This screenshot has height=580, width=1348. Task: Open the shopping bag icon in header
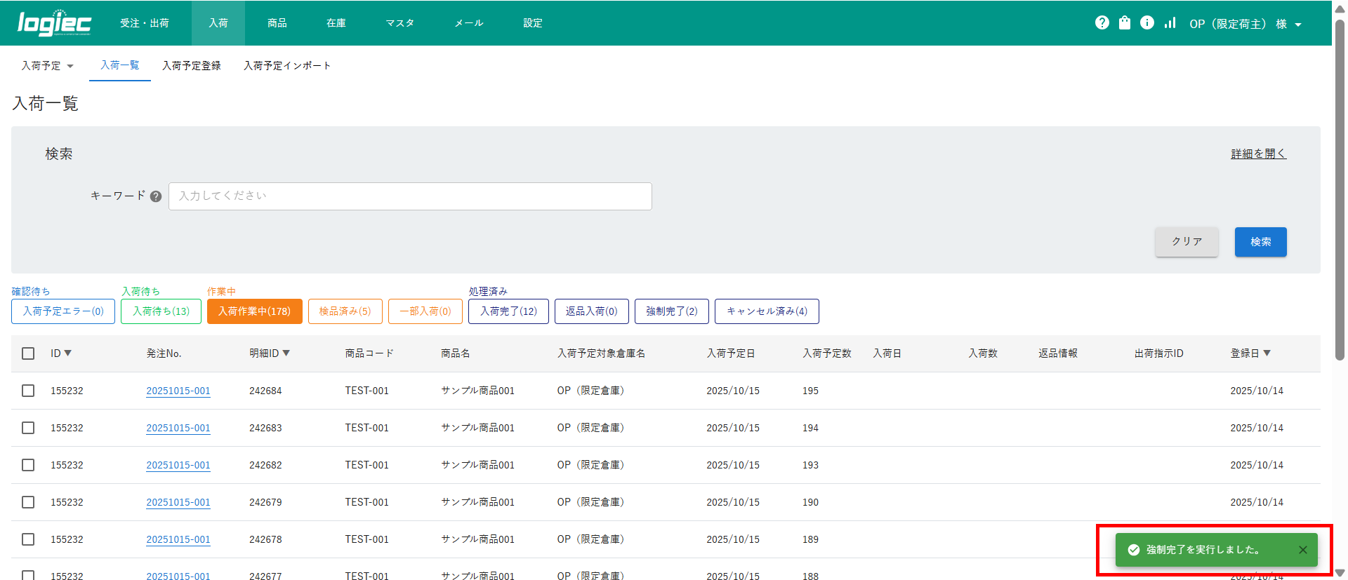tap(1124, 23)
